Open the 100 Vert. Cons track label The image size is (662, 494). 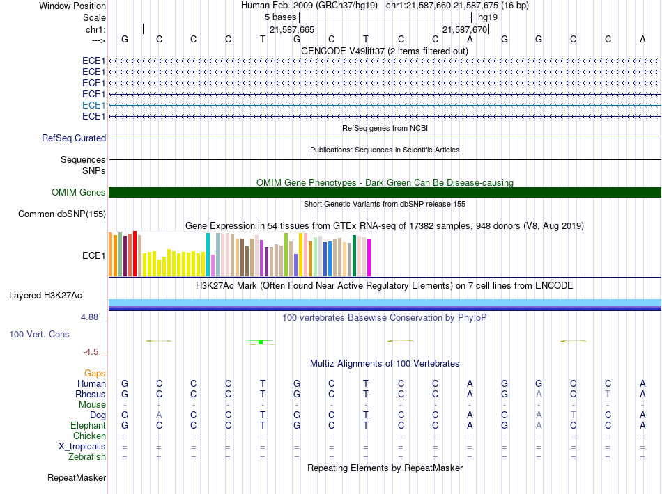coord(39,335)
